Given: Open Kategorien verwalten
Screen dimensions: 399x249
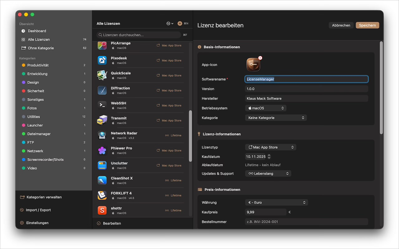Looking at the screenshot, I should pyautogui.click(x=41, y=197).
